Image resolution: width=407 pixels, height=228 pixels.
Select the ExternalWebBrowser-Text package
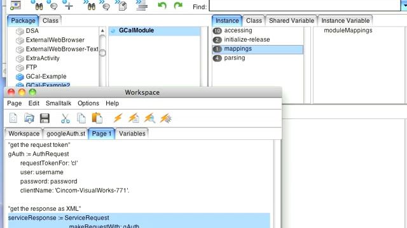(x=62, y=49)
